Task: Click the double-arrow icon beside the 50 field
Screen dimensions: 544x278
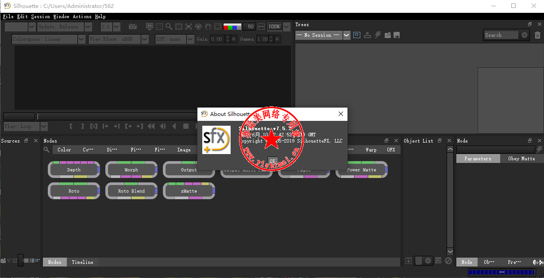Action: click(261, 27)
